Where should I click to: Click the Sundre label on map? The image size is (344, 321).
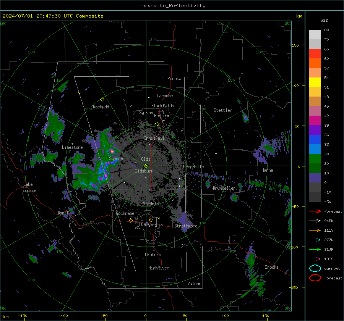click(x=116, y=158)
